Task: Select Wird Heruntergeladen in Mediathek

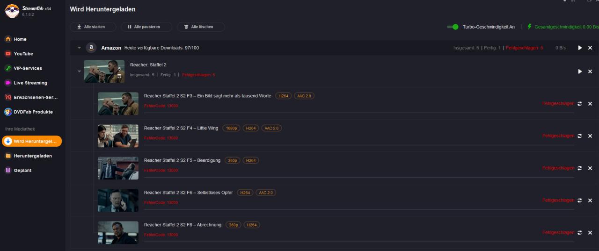Action: [32, 141]
